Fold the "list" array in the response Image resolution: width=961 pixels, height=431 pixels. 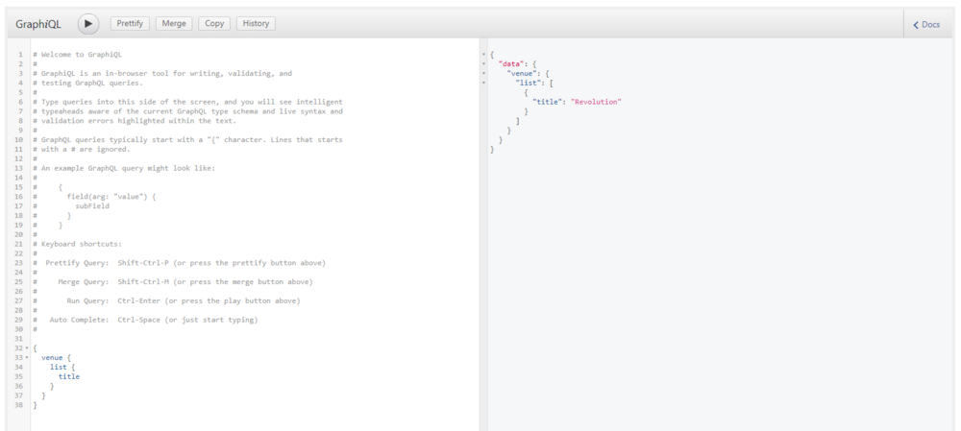[483, 83]
